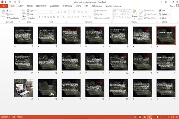Open the font size combo box
The image size is (179, 119).
coord(54,12)
